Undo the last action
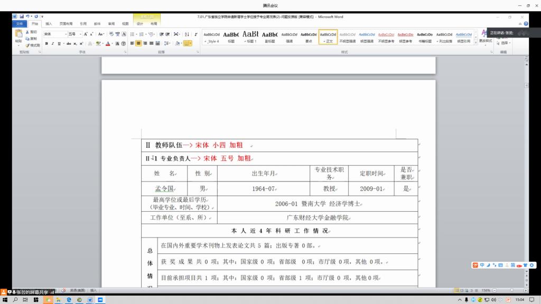Viewport: 541px width, 304px height. [27, 16]
